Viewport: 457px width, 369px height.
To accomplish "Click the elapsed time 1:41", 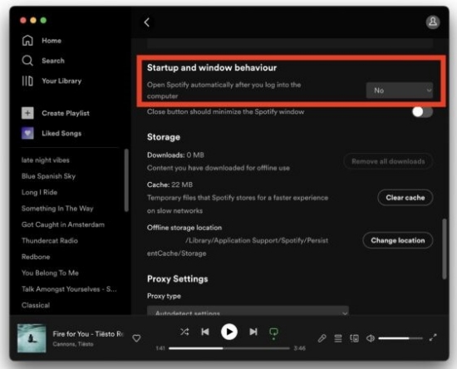I will [160, 348].
